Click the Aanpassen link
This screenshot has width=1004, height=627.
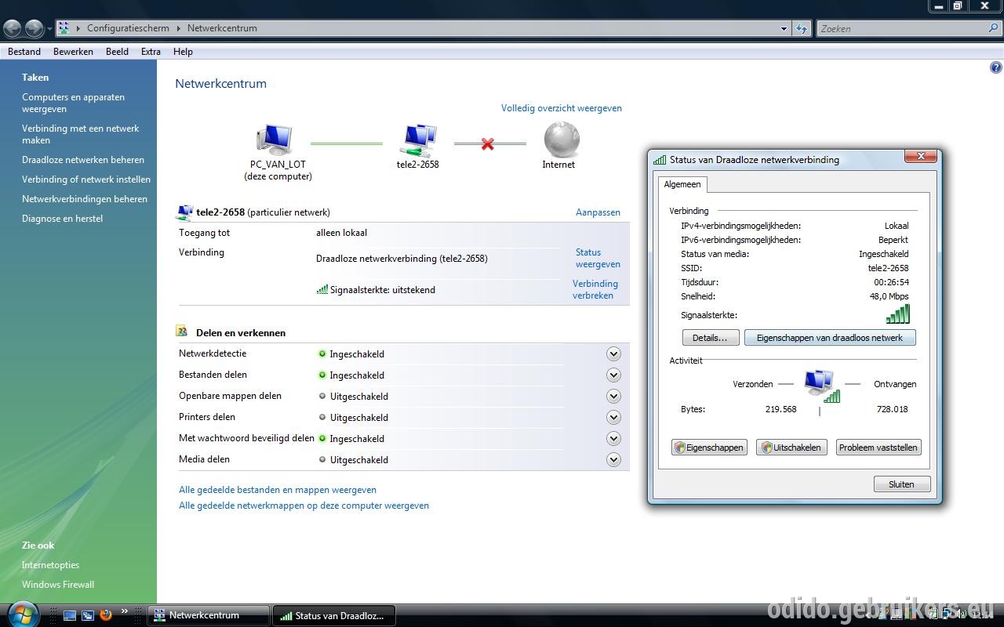pos(598,212)
